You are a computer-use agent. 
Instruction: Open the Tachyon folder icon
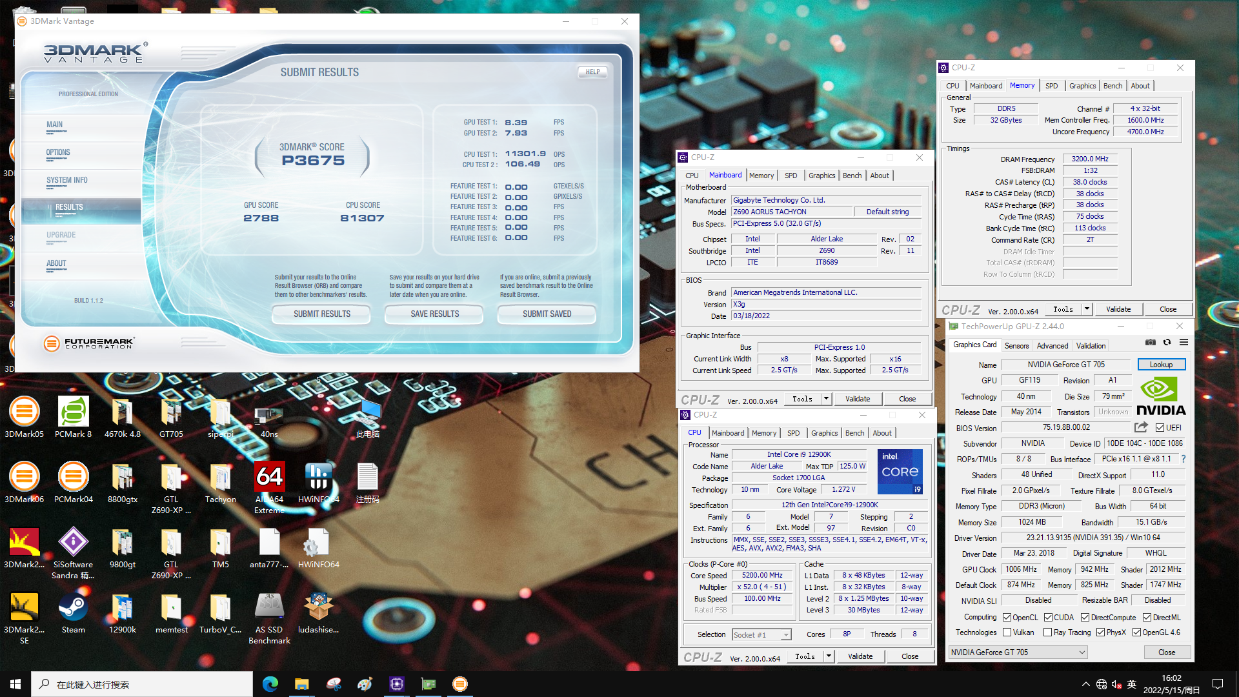(x=220, y=482)
